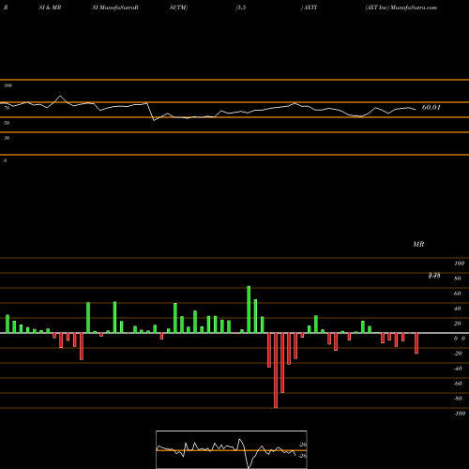Click the '(5,5' parameter text in header
469x469 pixels.
[x=241, y=8]
